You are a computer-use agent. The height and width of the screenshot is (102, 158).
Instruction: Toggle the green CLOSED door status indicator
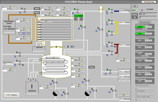pyautogui.click(x=79, y=16)
